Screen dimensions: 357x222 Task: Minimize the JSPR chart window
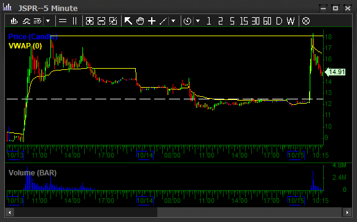coord(323,8)
